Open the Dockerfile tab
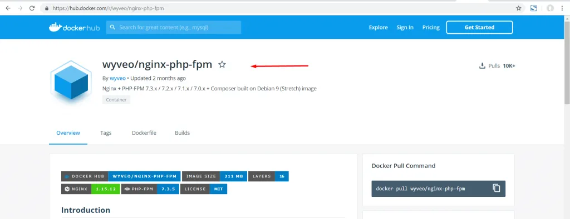 coord(144,133)
